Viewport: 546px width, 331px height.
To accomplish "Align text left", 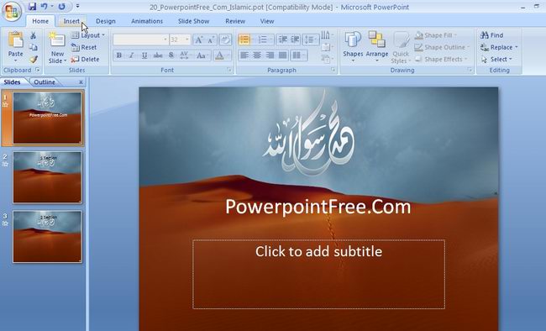I will [244, 55].
